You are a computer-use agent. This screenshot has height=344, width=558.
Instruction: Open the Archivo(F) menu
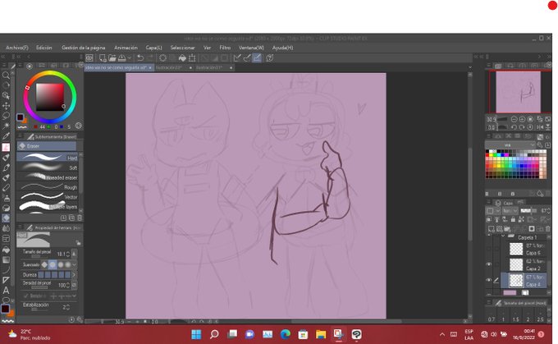coord(17,48)
